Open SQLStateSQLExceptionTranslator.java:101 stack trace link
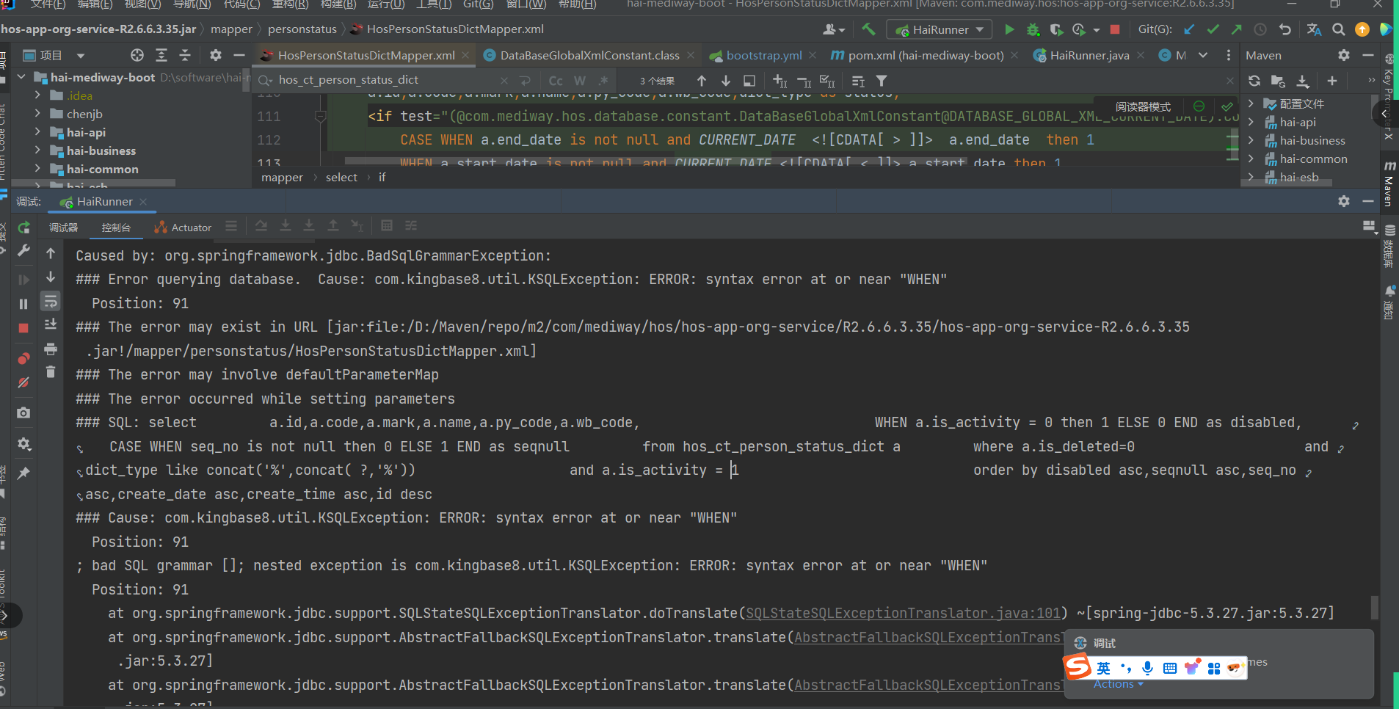This screenshot has height=709, width=1399. (x=903, y=613)
